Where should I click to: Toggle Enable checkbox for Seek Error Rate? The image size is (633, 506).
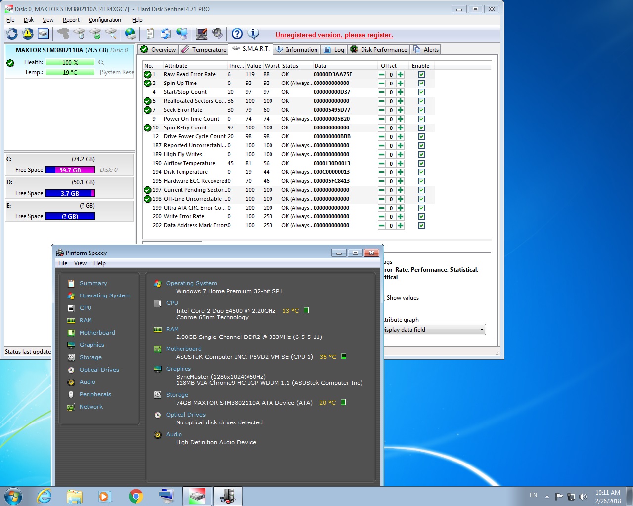(x=421, y=110)
